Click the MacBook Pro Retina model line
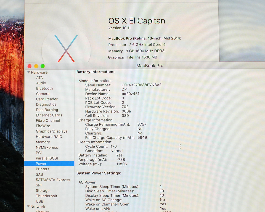The height and width of the screenshot is (212, 265). pyautogui.click(x=145, y=38)
